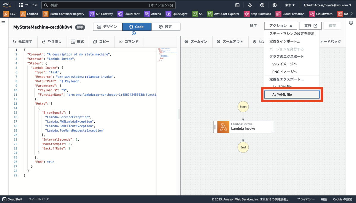The width and height of the screenshot is (356, 203).
Task: Export graph as PNG イメージへ
Action: coord(292,72)
